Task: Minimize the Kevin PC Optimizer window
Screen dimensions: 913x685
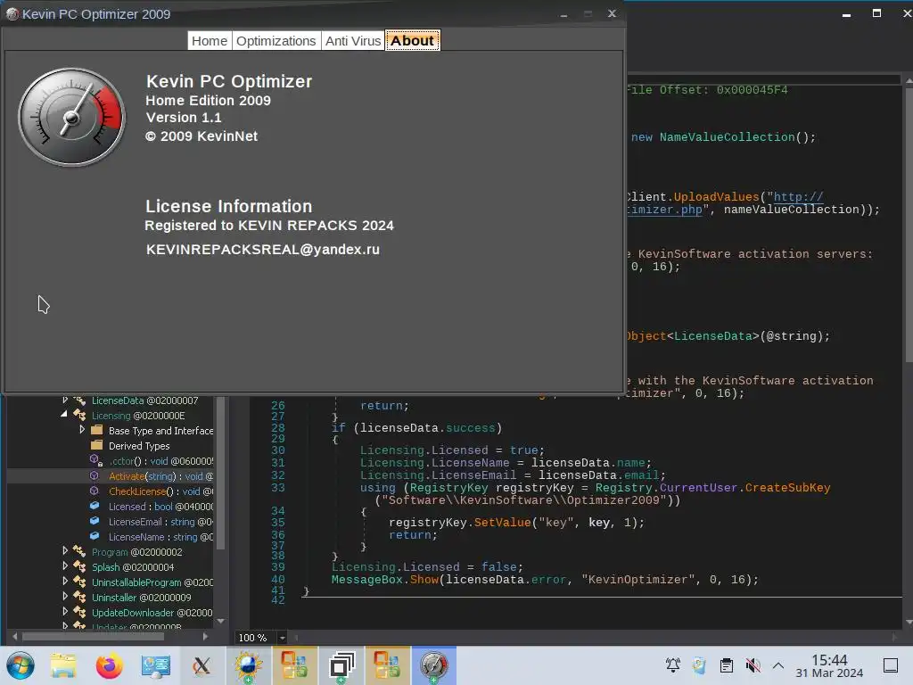Action: tap(563, 14)
